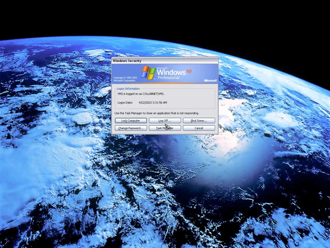Select the Change Password... button
Screen dimensions: 330x248
(131, 128)
